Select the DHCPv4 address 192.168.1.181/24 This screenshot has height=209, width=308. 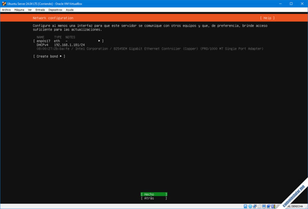pyautogui.click(x=69, y=45)
